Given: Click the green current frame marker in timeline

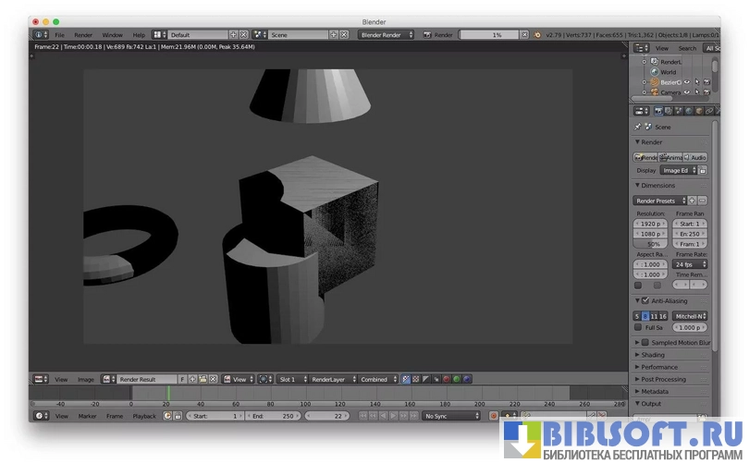Looking at the screenshot, I should click(168, 394).
